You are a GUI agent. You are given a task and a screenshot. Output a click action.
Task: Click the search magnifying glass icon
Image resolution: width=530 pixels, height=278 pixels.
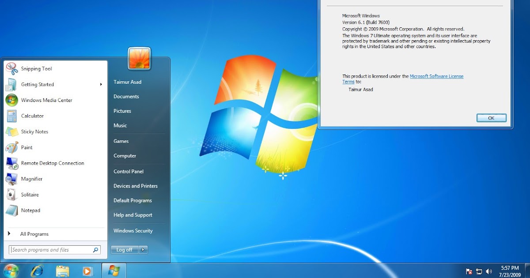95,250
